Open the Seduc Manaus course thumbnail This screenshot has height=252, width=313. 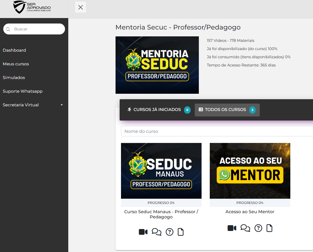pyautogui.click(x=161, y=171)
